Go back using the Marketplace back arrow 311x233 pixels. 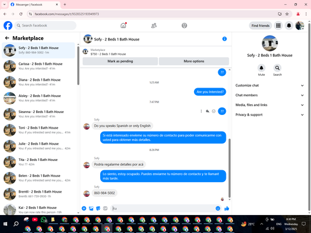tap(7, 38)
